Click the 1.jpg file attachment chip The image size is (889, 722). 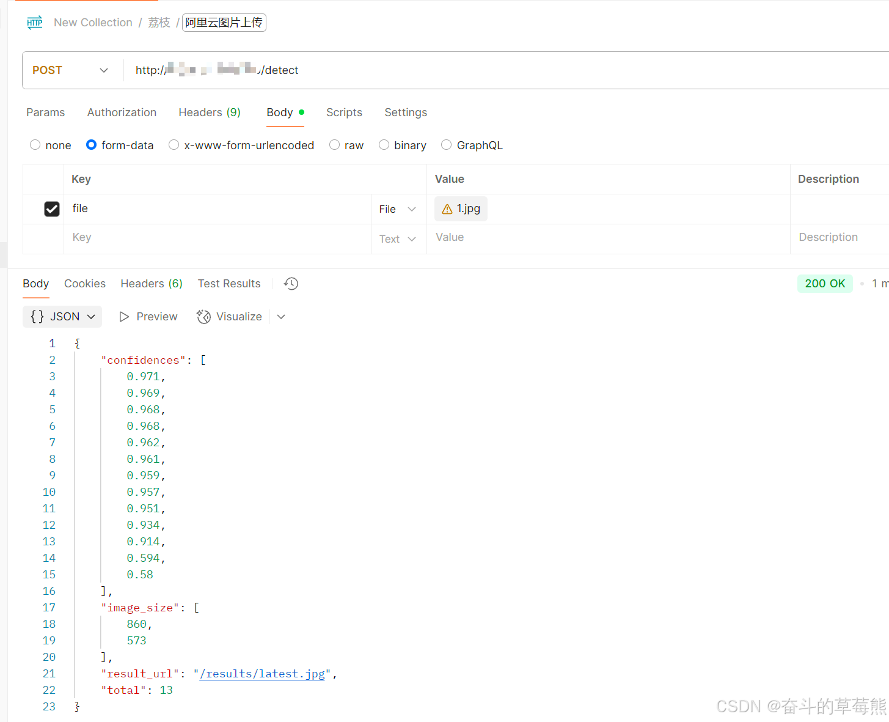coord(460,208)
